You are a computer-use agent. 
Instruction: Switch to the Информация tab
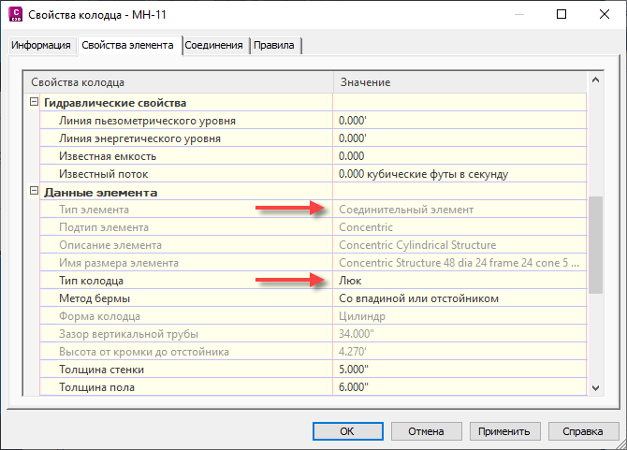tap(41, 45)
